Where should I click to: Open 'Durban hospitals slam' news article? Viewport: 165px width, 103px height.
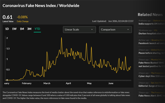pyautogui.click(x=152, y=34)
